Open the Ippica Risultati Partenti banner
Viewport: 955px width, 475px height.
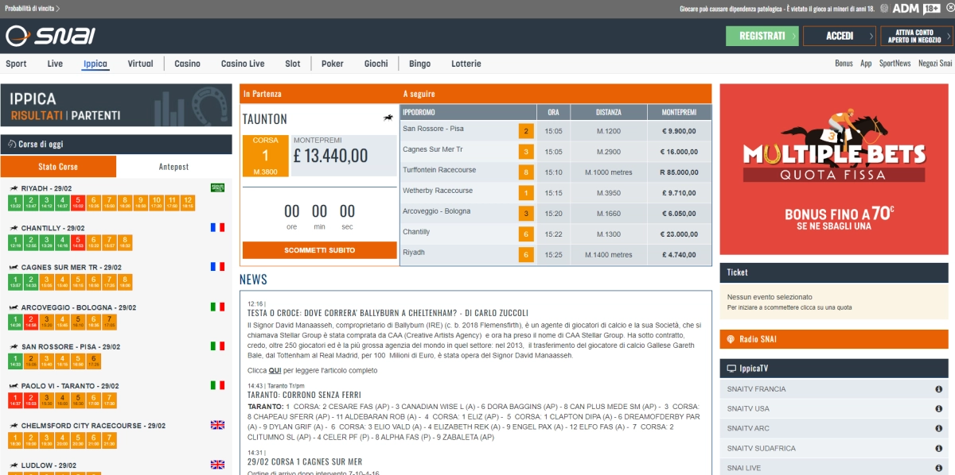coord(116,106)
